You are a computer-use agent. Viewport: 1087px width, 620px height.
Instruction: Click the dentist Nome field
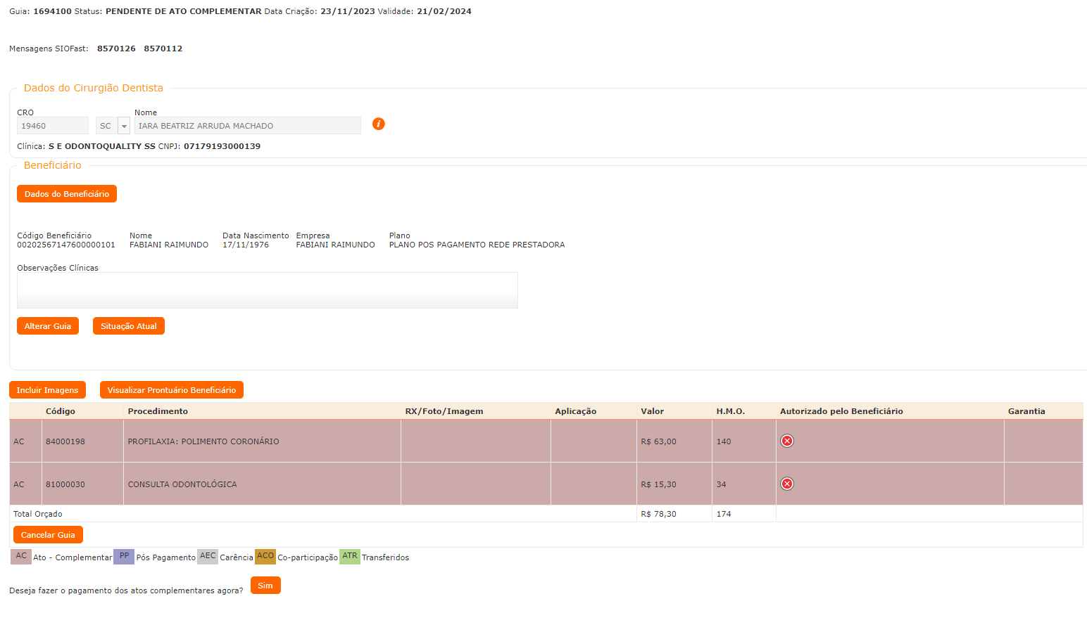(x=247, y=126)
